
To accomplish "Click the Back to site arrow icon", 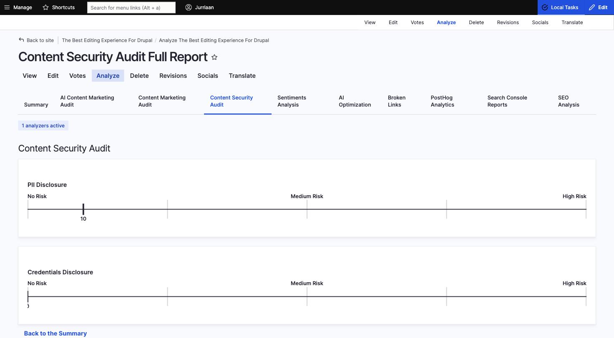I will click(x=21, y=40).
